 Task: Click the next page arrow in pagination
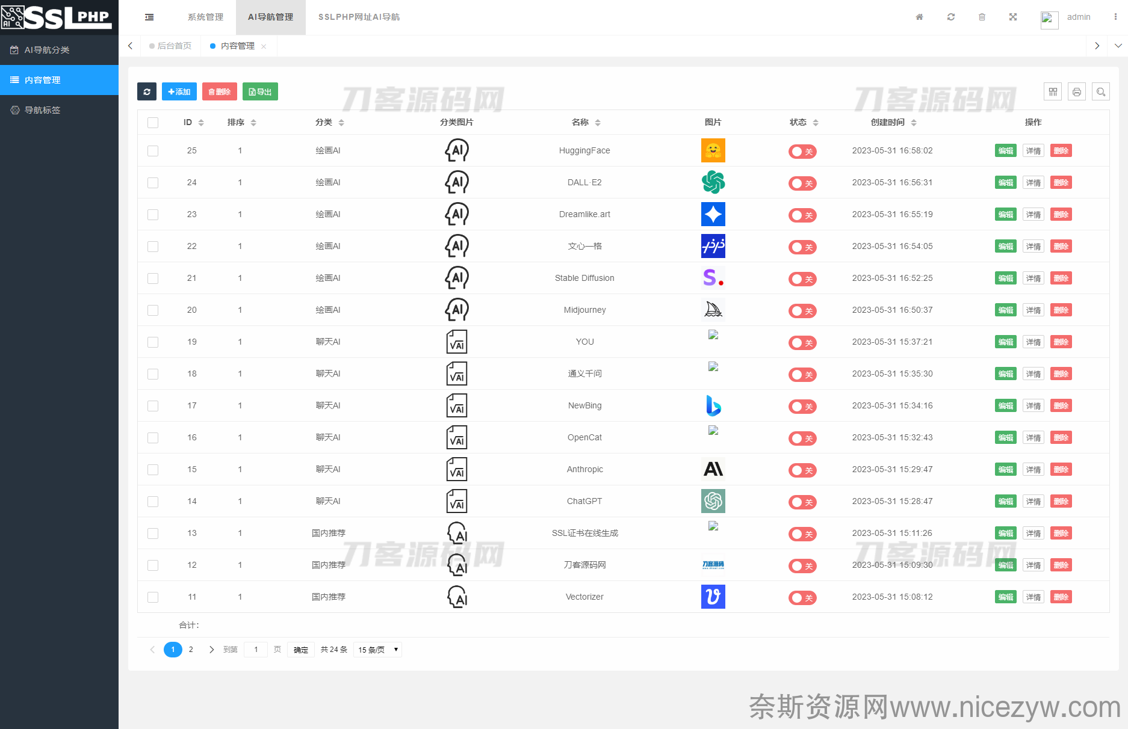211,650
